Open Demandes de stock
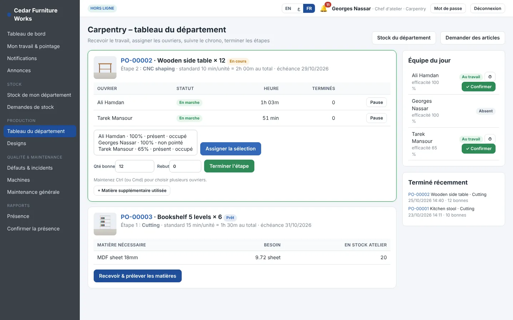 tap(40, 107)
